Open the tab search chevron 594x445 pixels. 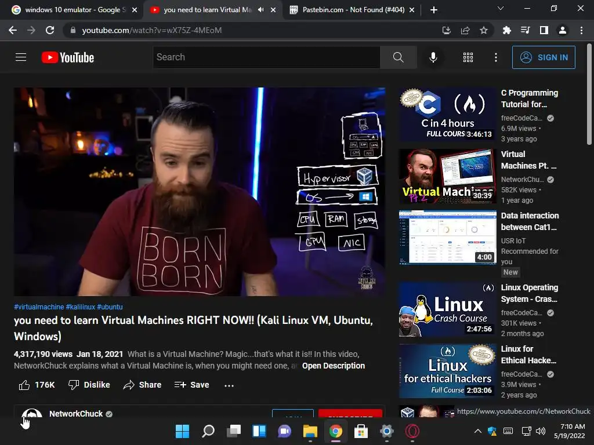[x=501, y=8]
